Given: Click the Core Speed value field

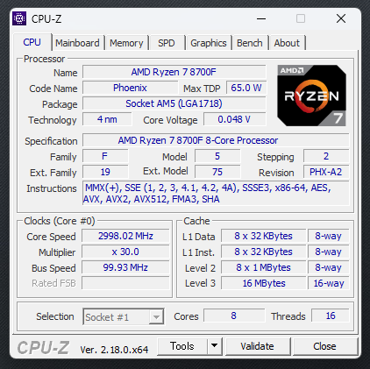Looking at the screenshot, I should pos(125,236).
